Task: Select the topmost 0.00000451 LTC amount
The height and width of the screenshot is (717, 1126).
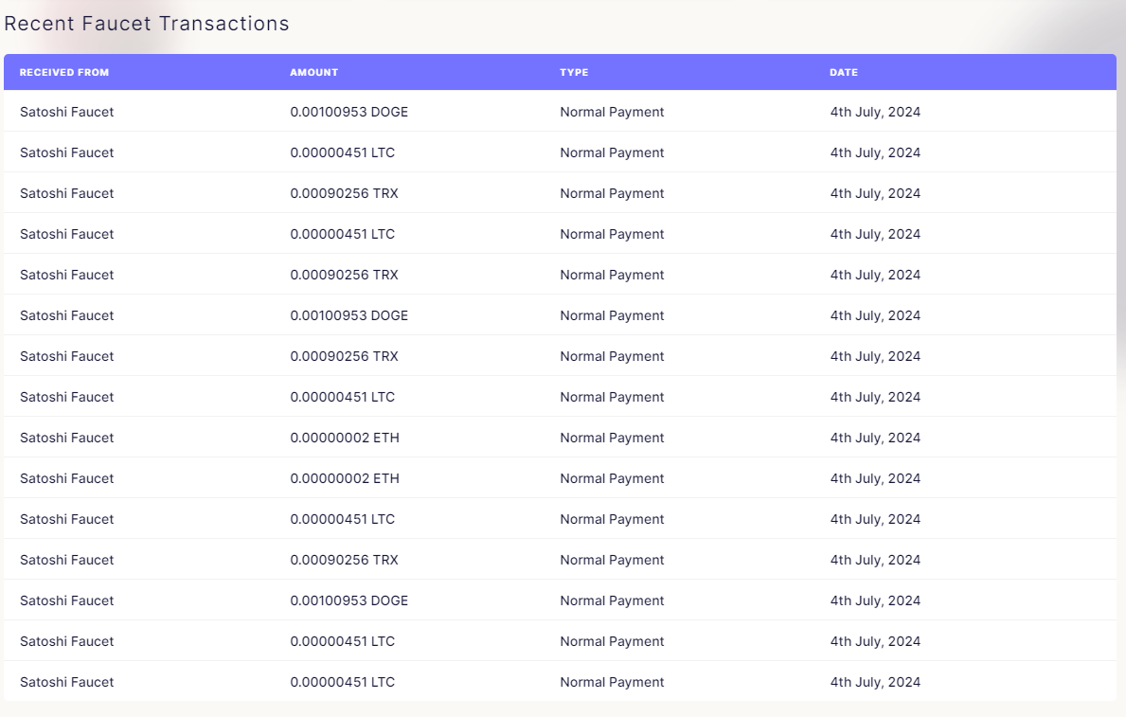Action: [343, 153]
